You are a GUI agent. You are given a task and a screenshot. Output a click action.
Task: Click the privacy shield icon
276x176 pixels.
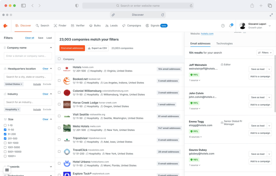(x=77, y=6)
